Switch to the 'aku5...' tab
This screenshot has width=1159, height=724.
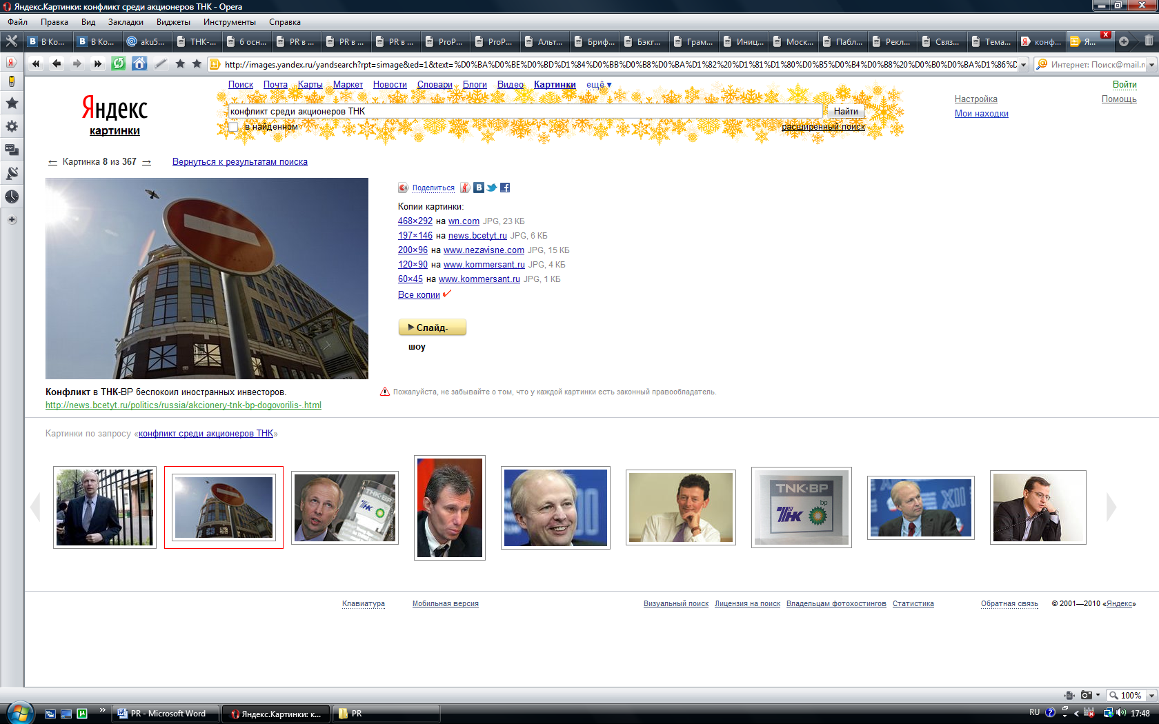(x=147, y=41)
